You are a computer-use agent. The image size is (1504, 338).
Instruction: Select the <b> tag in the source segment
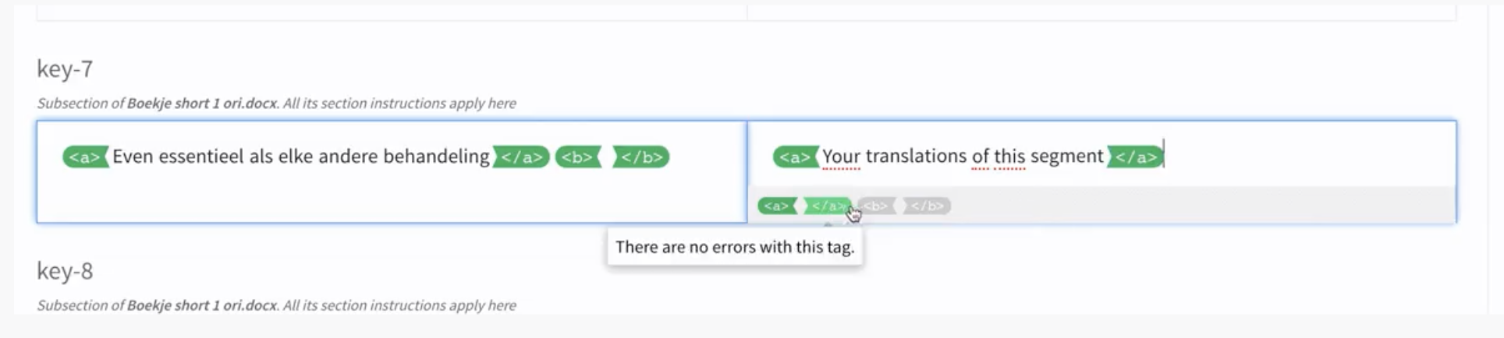(x=578, y=157)
